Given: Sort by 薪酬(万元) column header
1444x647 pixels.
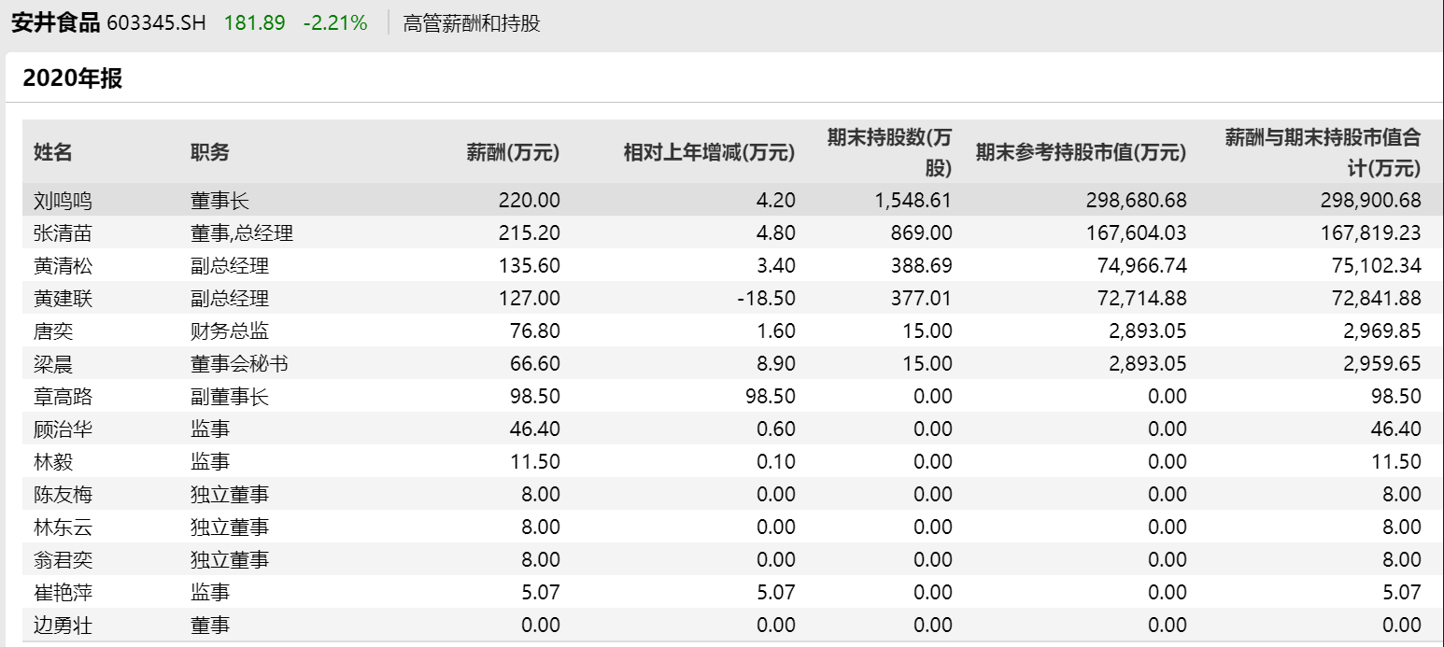Looking at the screenshot, I should pos(513,152).
